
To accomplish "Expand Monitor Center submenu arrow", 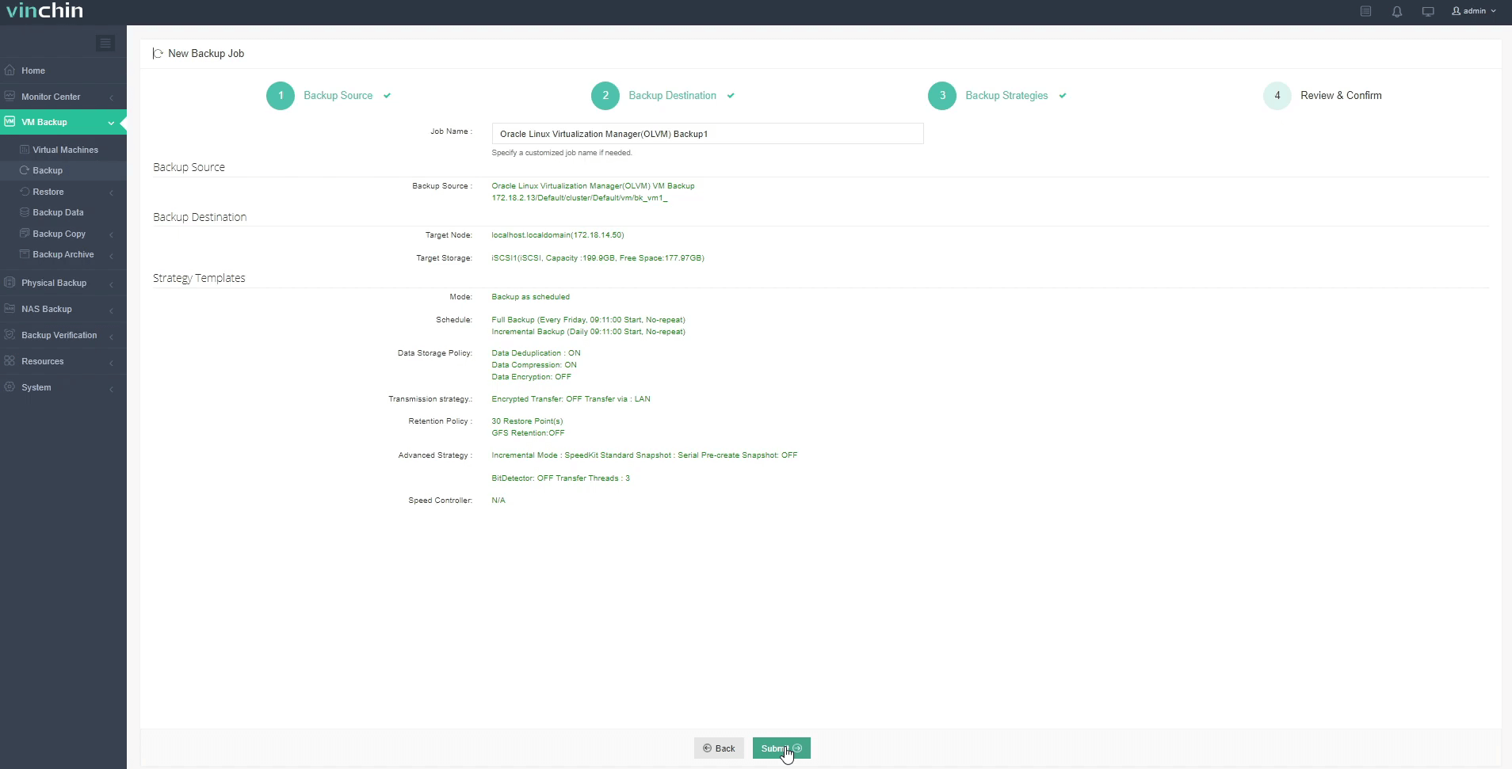I will tap(112, 97).
